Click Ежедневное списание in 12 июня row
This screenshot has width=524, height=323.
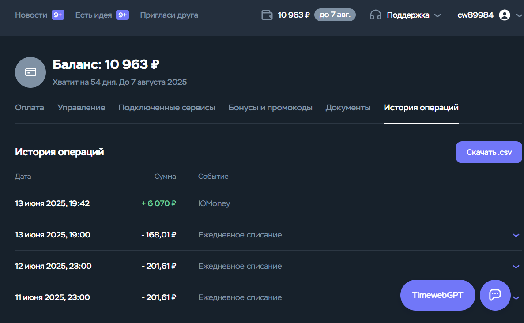click(240, 266)
